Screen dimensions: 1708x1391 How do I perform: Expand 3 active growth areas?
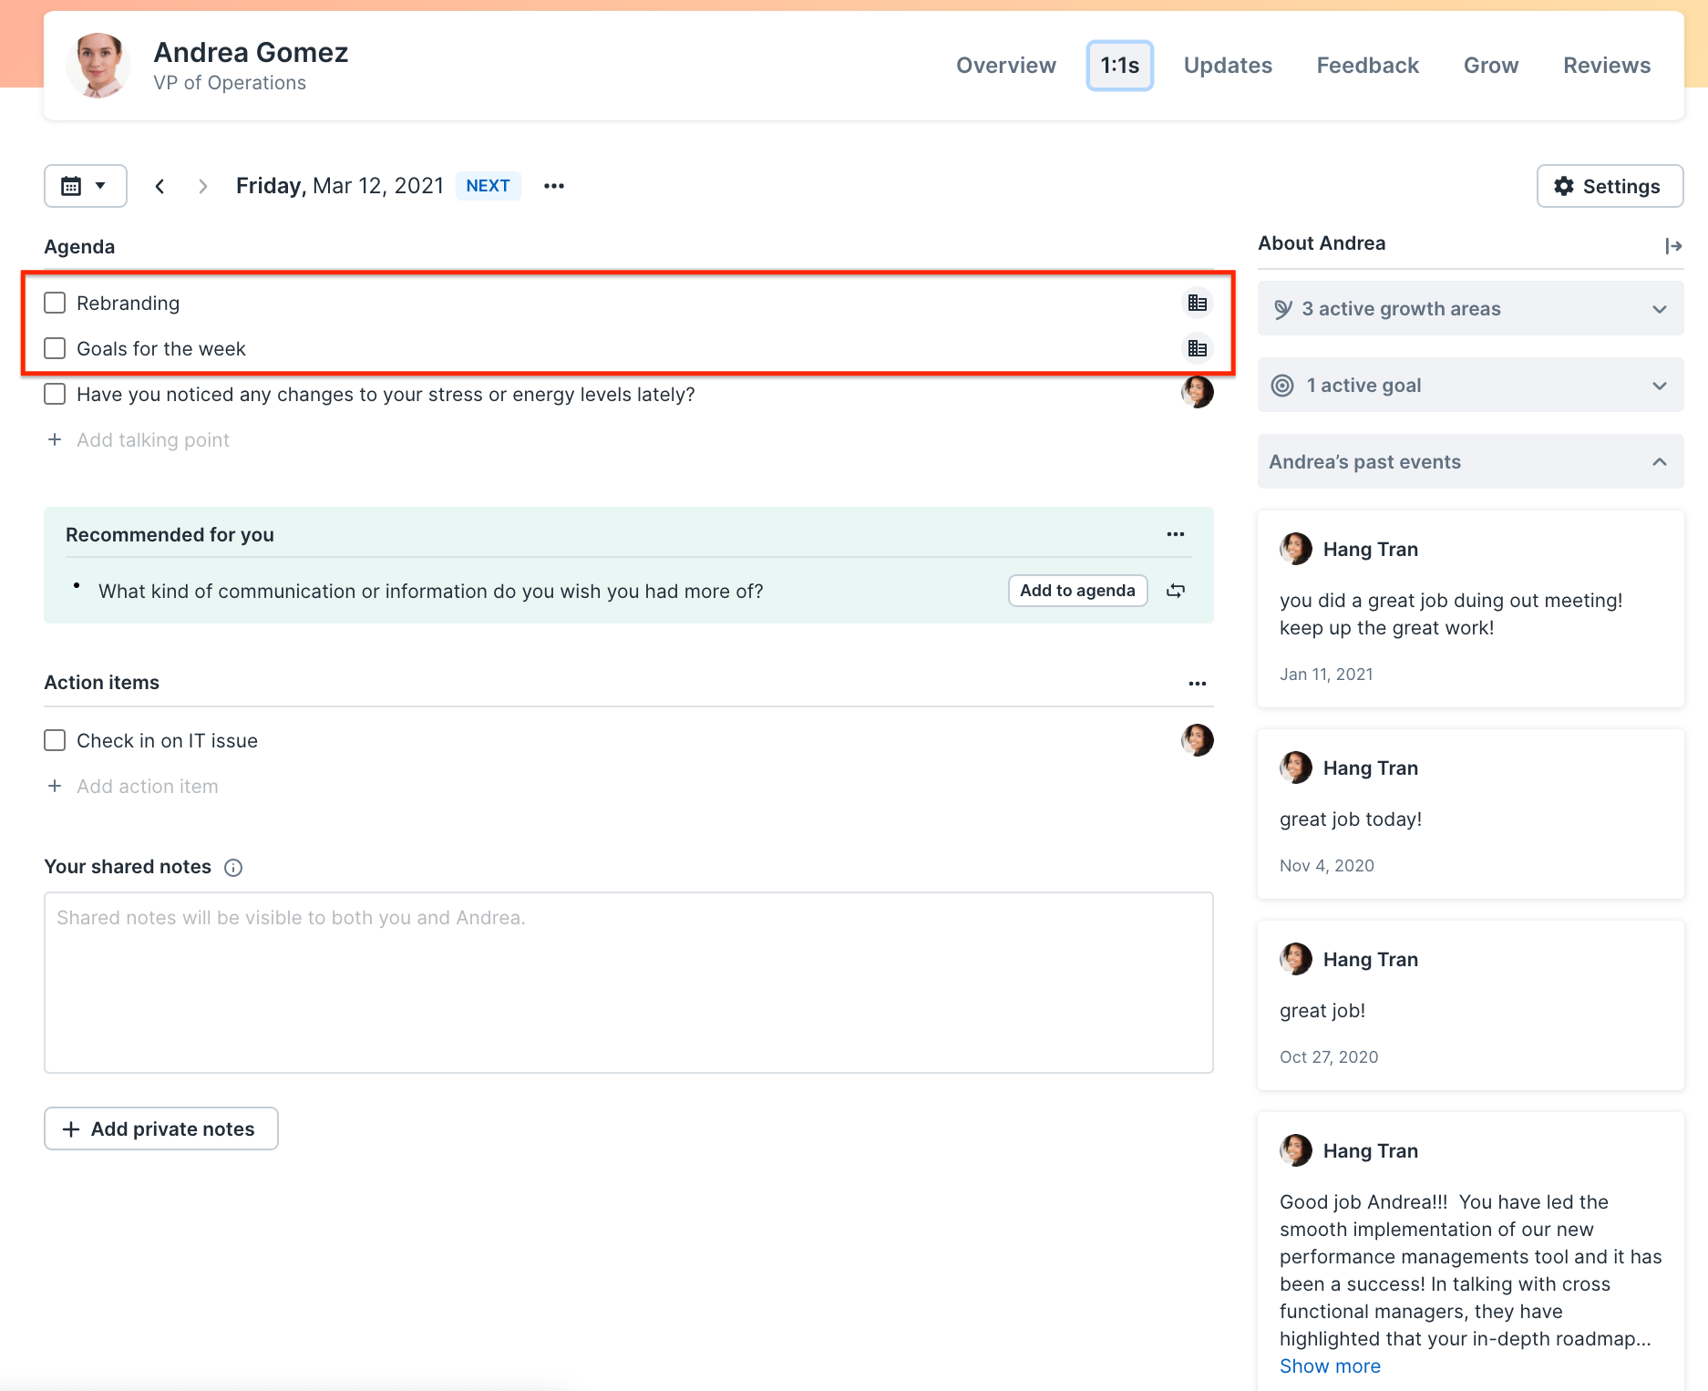tap(1471, 308)
